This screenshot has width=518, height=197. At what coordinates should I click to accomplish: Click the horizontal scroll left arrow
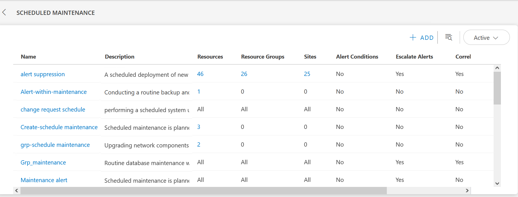(x=17, y=191)
